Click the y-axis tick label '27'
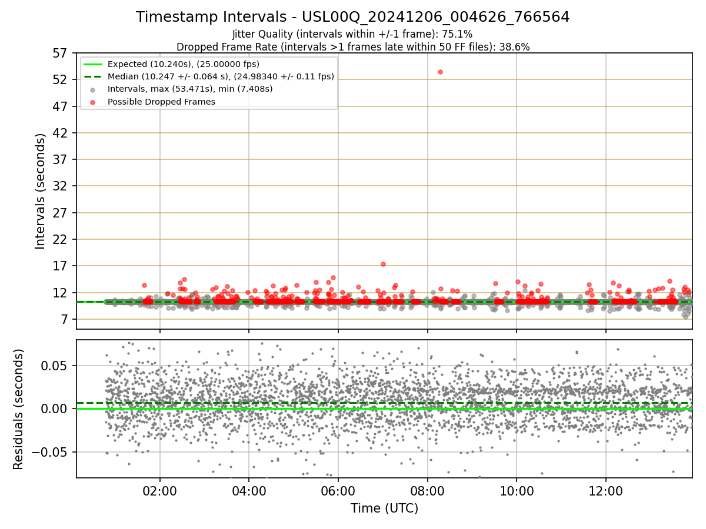Screen dimensions: 706x529 tap(60, 213)
